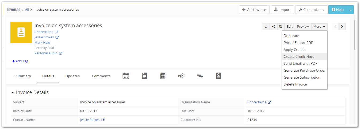Select Create Credit Note from menu

[x=299, y=56]
